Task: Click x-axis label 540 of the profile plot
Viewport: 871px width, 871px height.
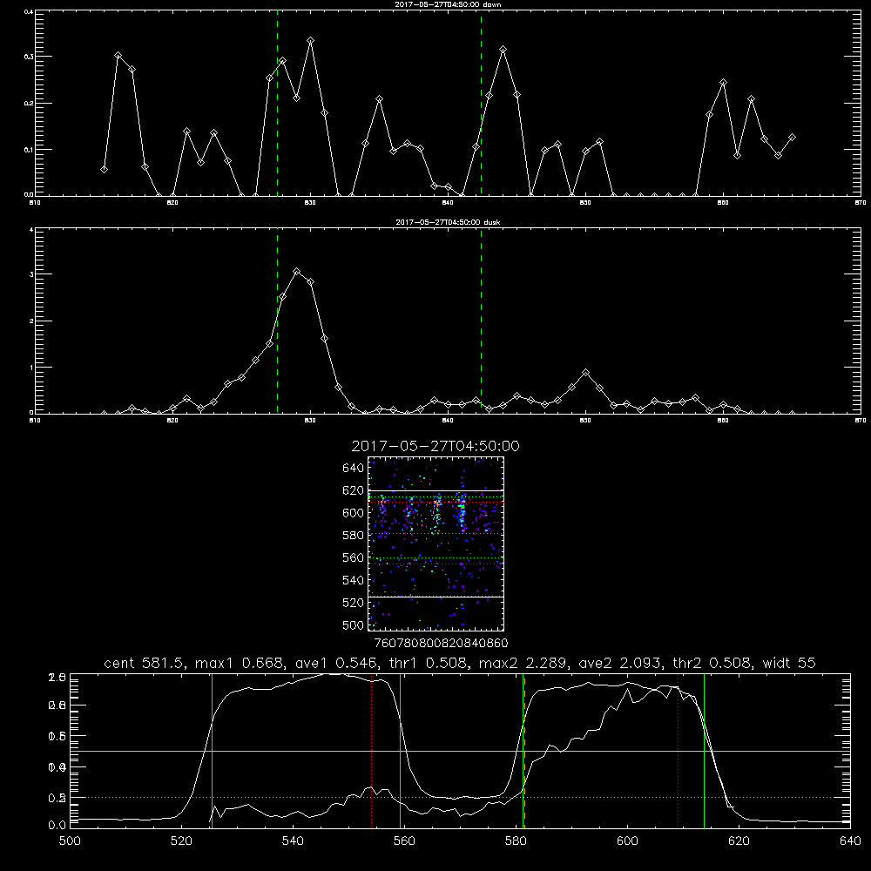Action: pyautogui.click(x=293, y=841)
